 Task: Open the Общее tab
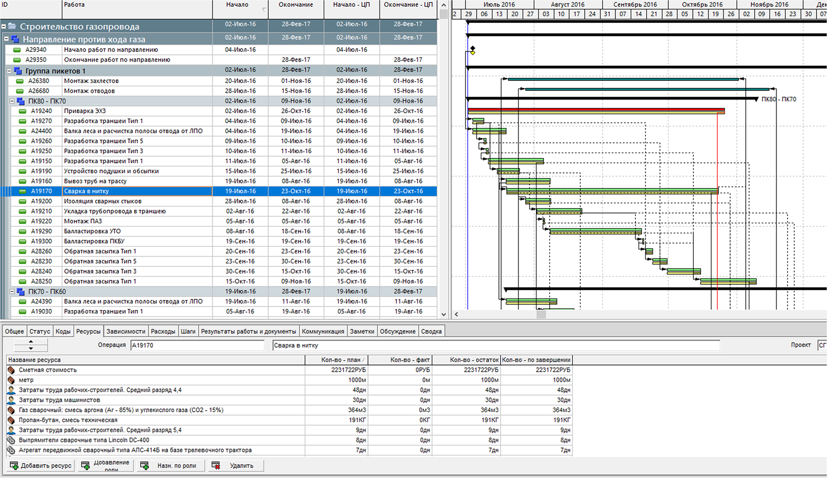[x=14, y=331]
